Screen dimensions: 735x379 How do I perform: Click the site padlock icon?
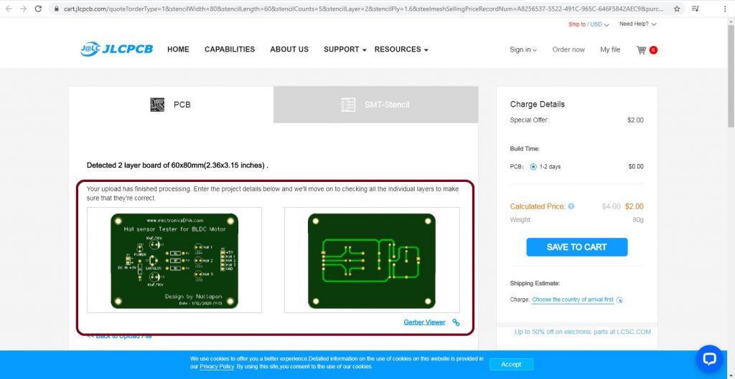pos(57,9)
